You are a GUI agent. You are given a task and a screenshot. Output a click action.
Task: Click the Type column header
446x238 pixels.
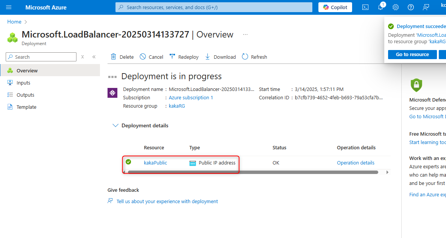[x=195, y=148]
